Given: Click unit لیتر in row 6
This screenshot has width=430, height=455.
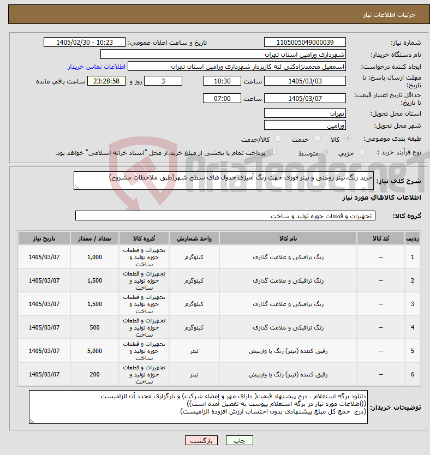Looking at the screenshot, I should (x=194, y=375).
